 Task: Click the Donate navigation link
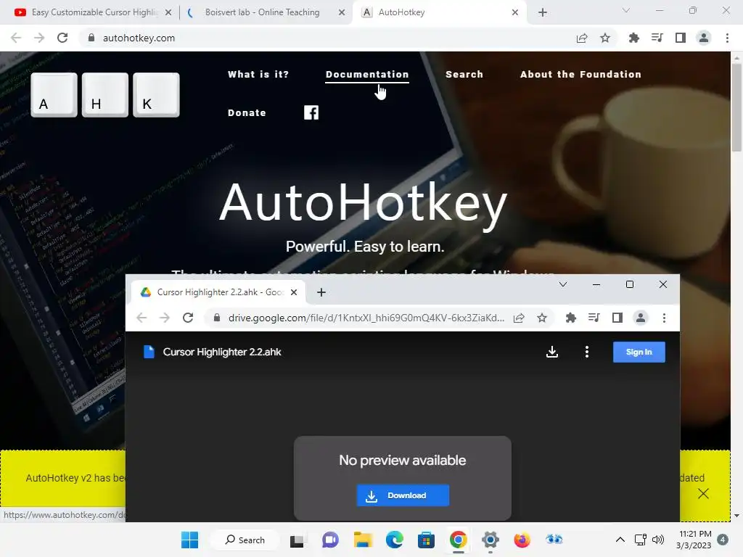(x=247, y=112)
